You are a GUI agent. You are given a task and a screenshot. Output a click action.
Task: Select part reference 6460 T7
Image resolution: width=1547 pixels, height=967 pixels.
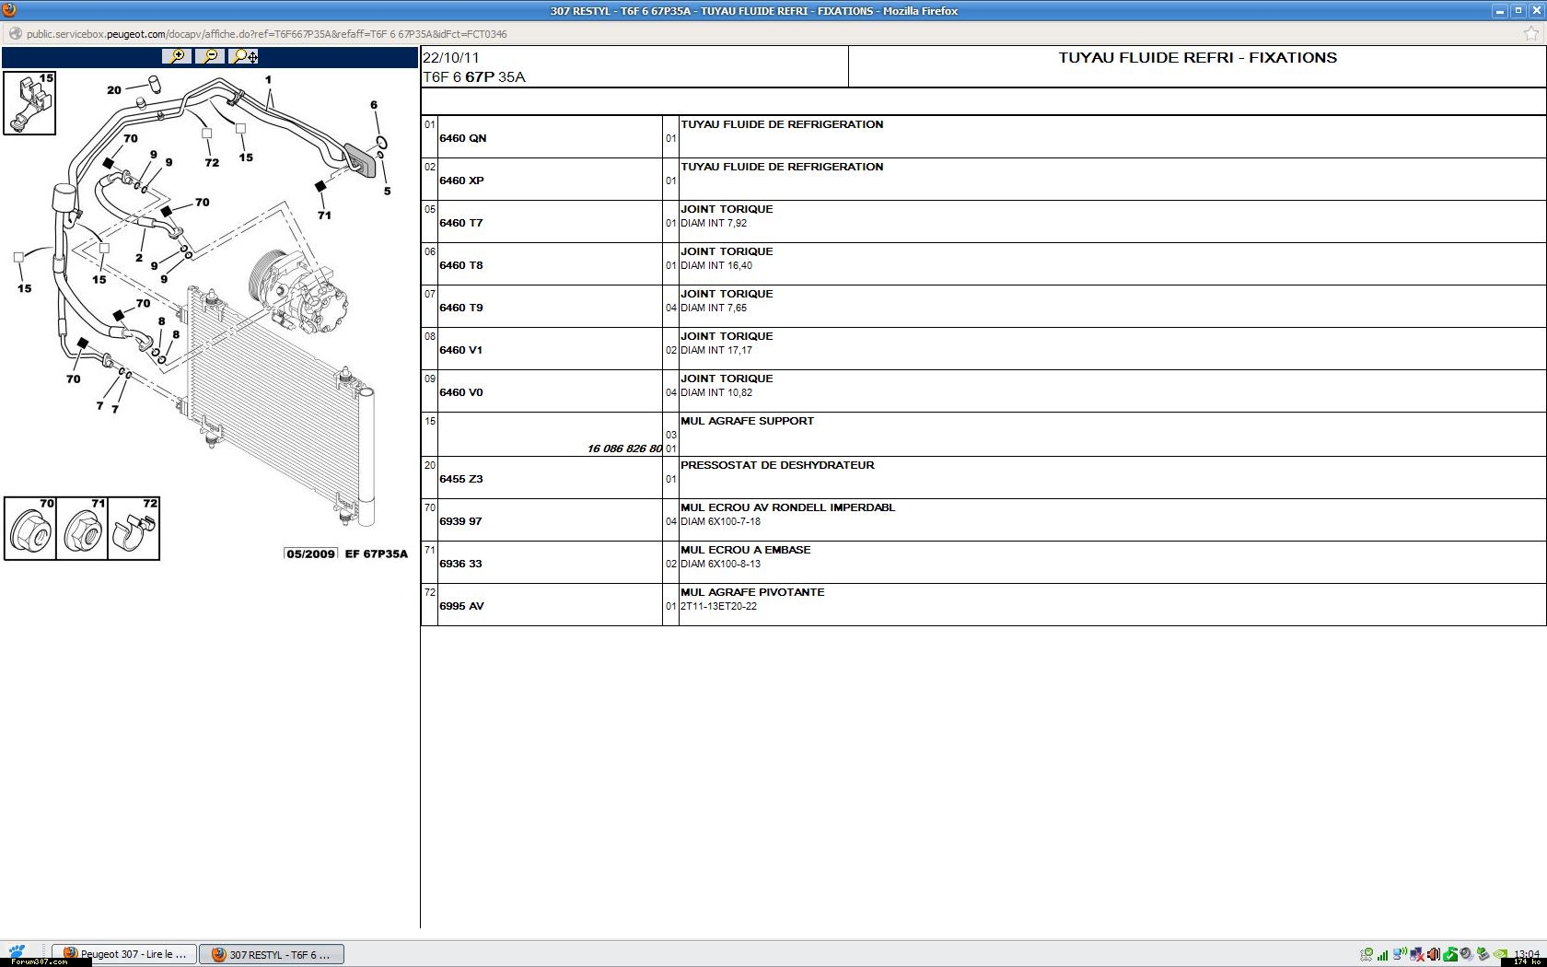tap(460, 223)
